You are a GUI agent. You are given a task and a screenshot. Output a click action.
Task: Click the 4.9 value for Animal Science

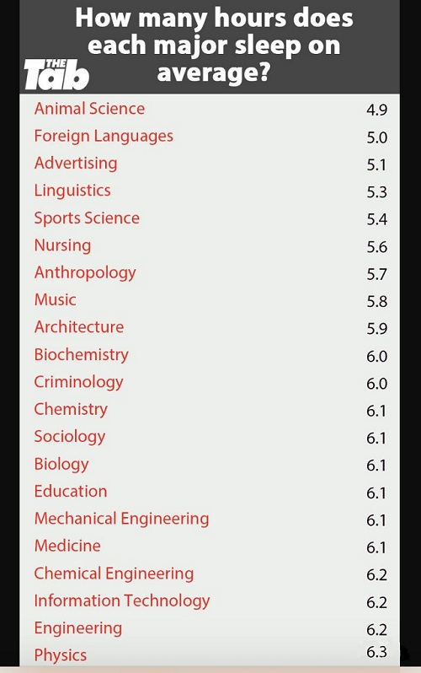(377, 110)
